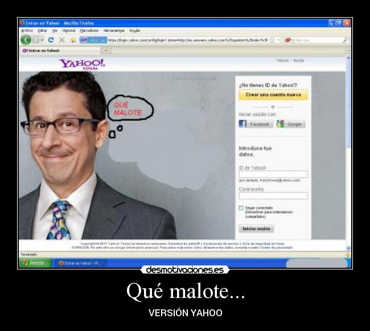Click the Firefox icon in title bar
This screenshot has width=370, height=331.
(x=22, y=23)
